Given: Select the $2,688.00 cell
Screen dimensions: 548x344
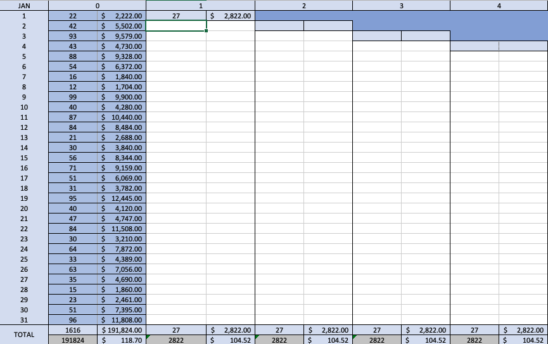Looking at the screenshot, I should 122,137.
